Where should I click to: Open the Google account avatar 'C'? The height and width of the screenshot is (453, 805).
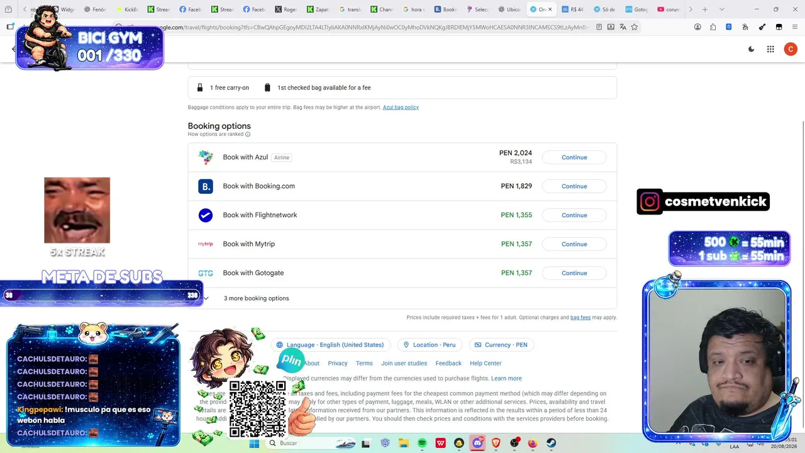point(791,49)
